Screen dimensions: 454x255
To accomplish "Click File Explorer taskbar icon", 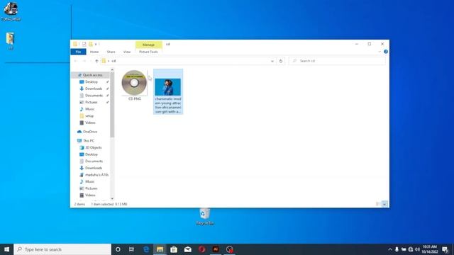I will pyautogui.click(x=160, y=249).
